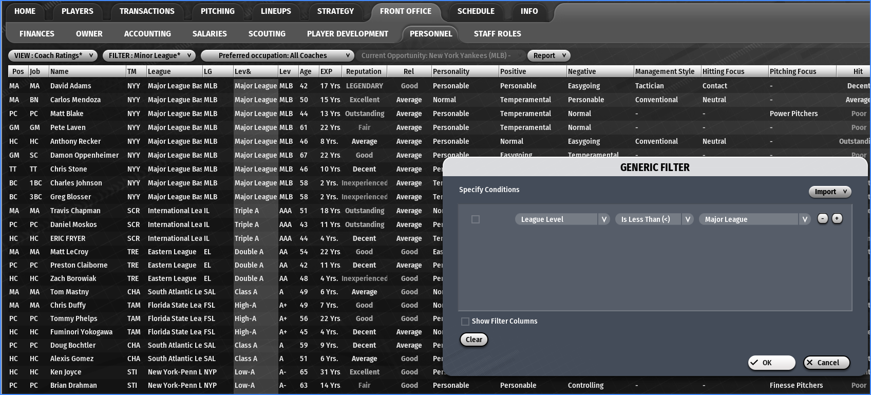Select Chris Stone in the list
The height and width of the screenshot is (395, 871).
tap(69, 169)
